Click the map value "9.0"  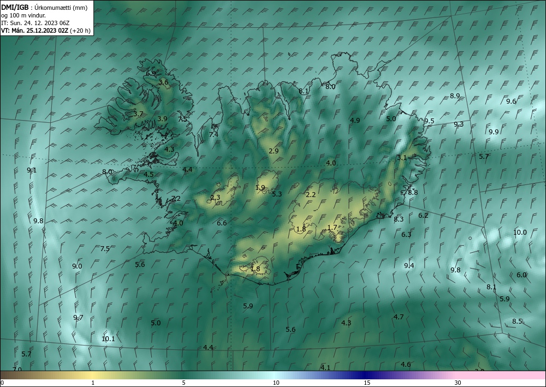pyautogui.click(x=77, y=266)
